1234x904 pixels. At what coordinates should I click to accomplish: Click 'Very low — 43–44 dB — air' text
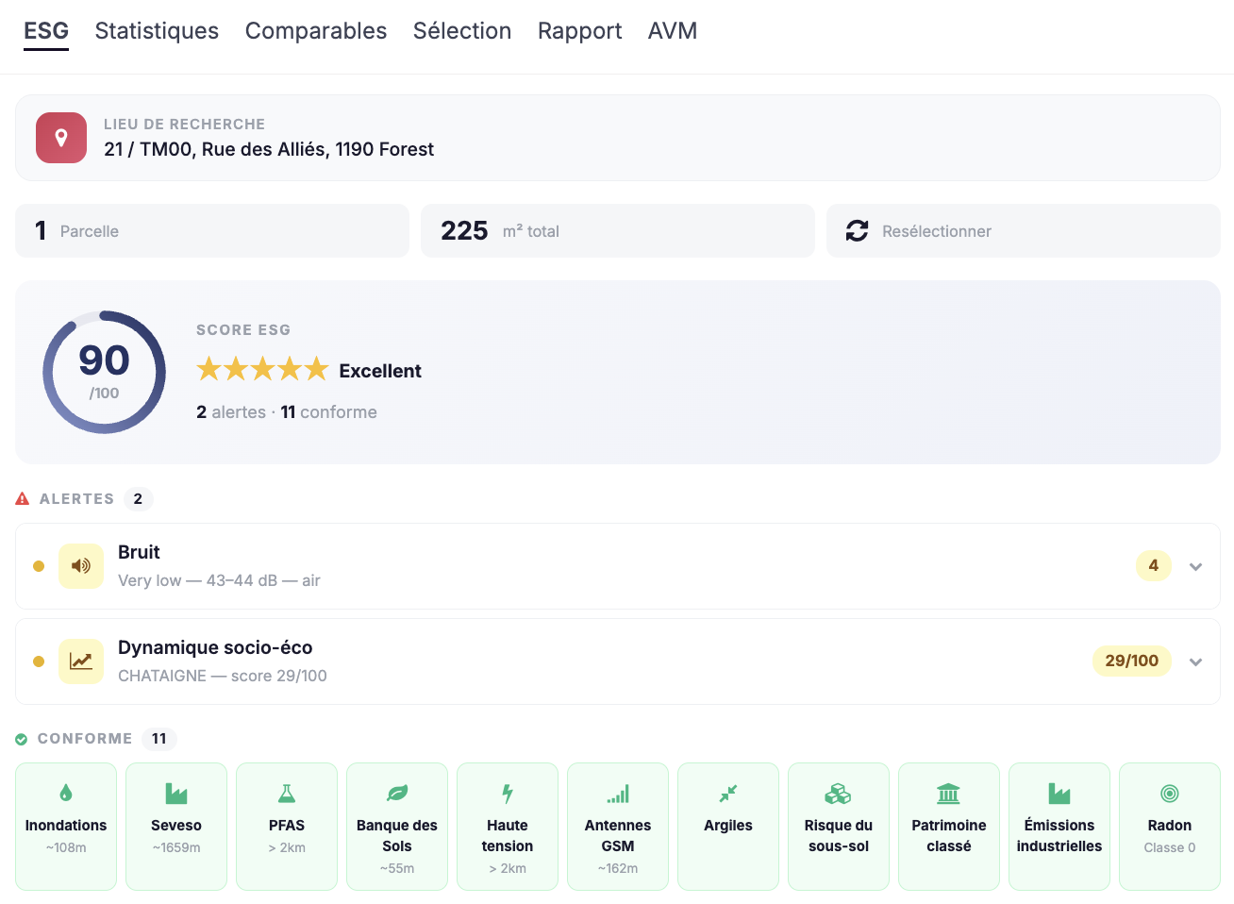tap(219, 580)
